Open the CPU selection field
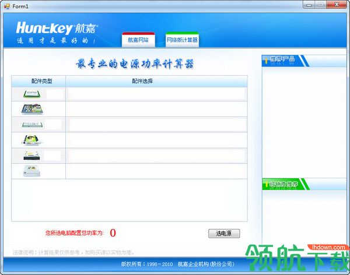 coord(156,93)
